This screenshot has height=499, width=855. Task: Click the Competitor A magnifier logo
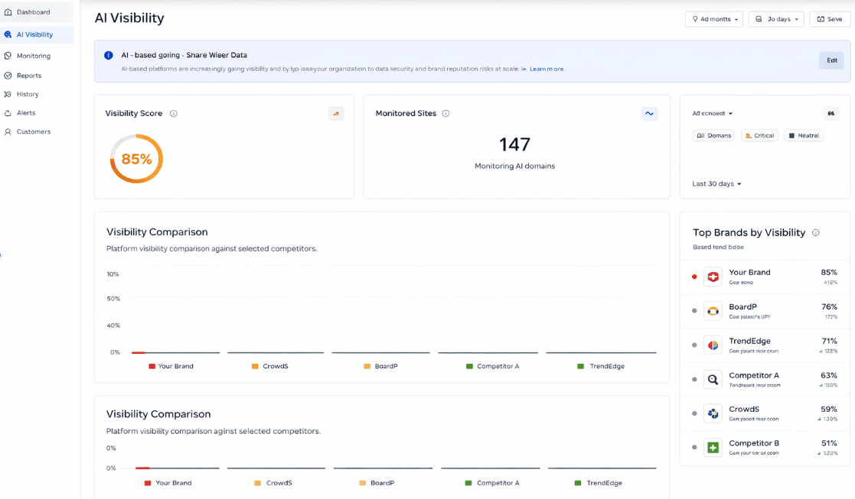point(713,379)
